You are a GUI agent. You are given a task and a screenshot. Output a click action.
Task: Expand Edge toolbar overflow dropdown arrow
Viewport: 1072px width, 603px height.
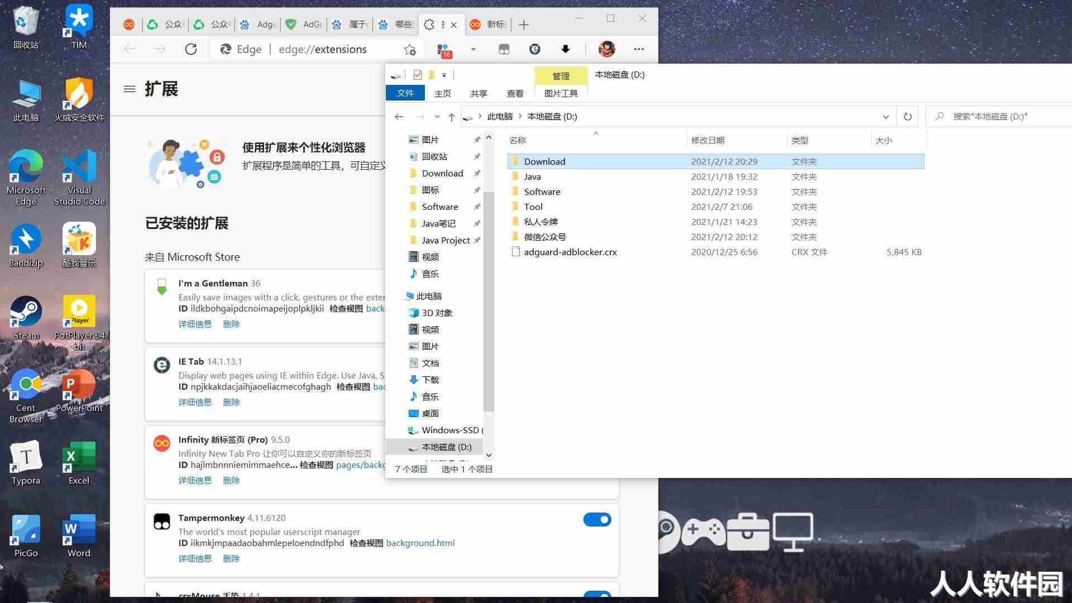tap(473, 49)
